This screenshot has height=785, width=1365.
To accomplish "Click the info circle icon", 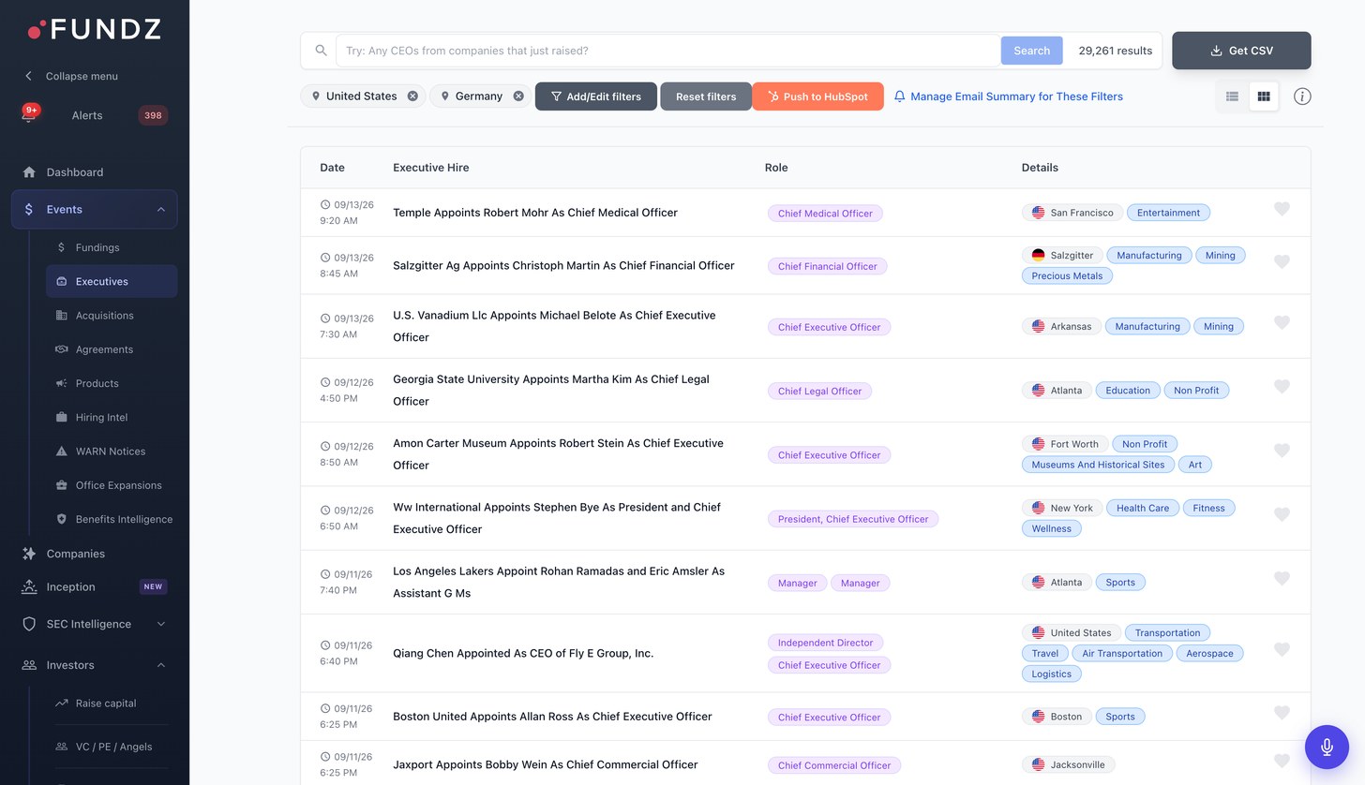I will 1302,96.
